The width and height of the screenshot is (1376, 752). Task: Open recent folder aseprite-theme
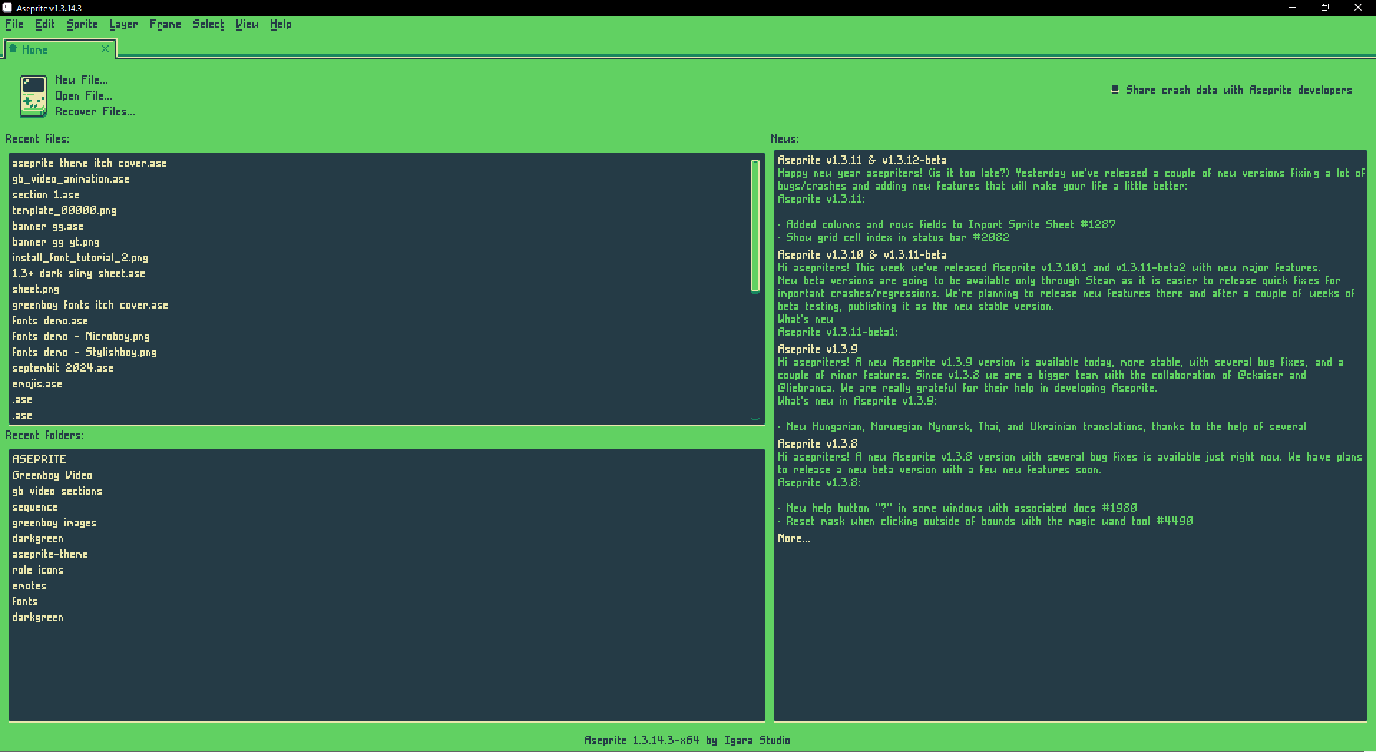coord(50,554)
